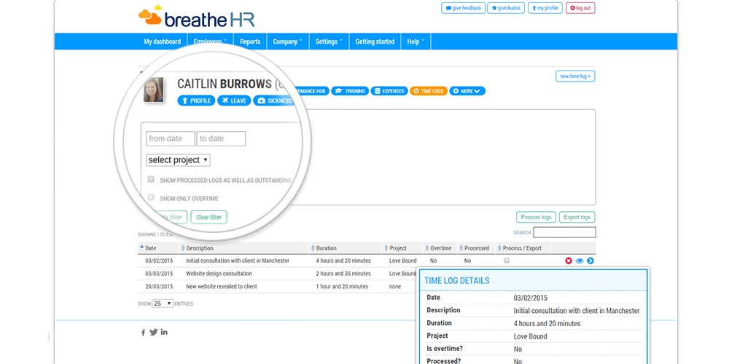
Task: Click the blue arrow icon on 03/02/2015 row
Action: pyautogui.click(x=590, y=261)
